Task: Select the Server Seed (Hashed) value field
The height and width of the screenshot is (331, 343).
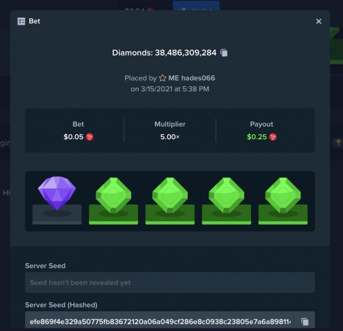Action: coord(159,321)
